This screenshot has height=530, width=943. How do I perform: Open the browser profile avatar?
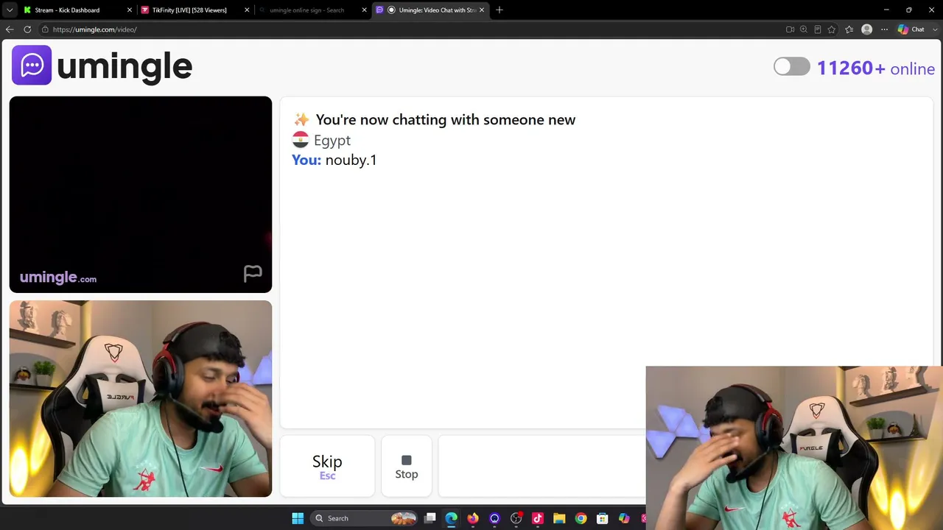point(867,29)
